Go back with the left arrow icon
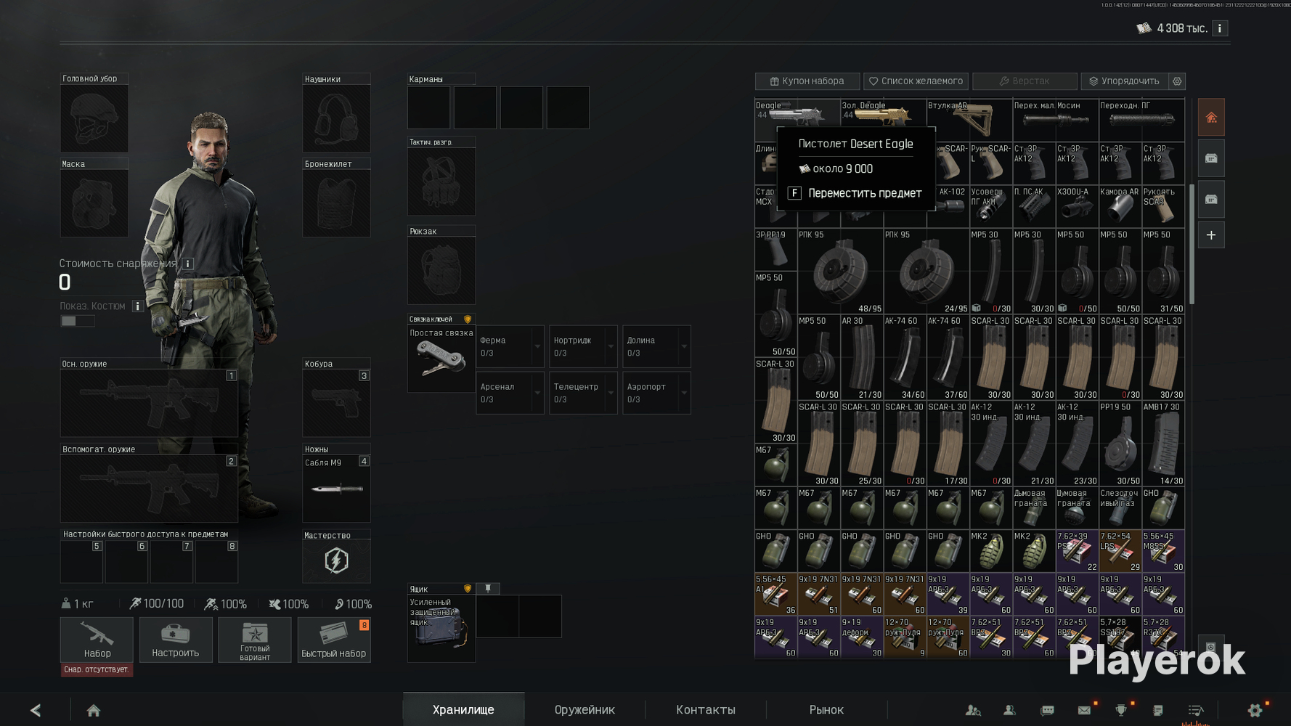 click(x=36, y=710)
